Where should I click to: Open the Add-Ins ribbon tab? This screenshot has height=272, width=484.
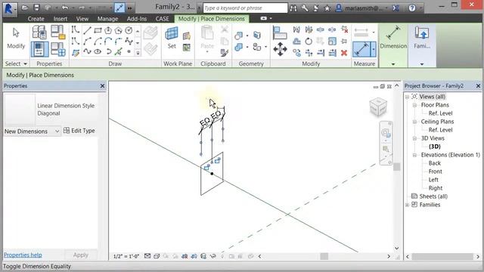137,19
